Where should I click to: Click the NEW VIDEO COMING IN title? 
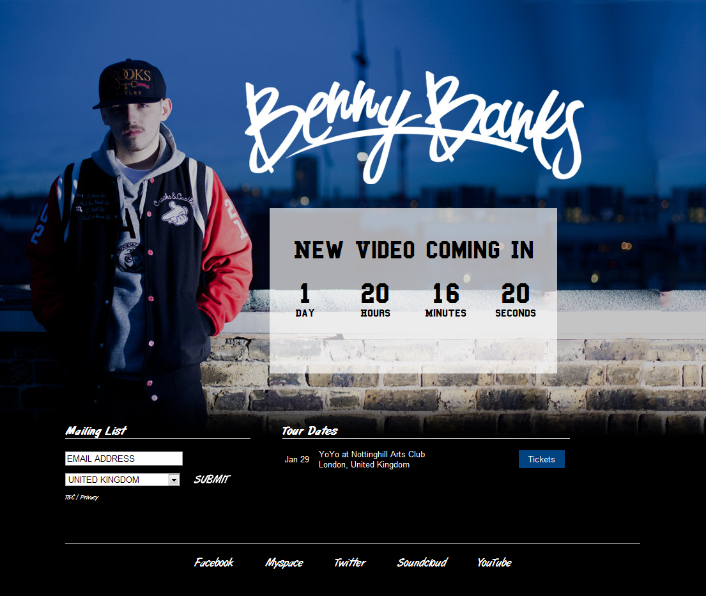414,250
